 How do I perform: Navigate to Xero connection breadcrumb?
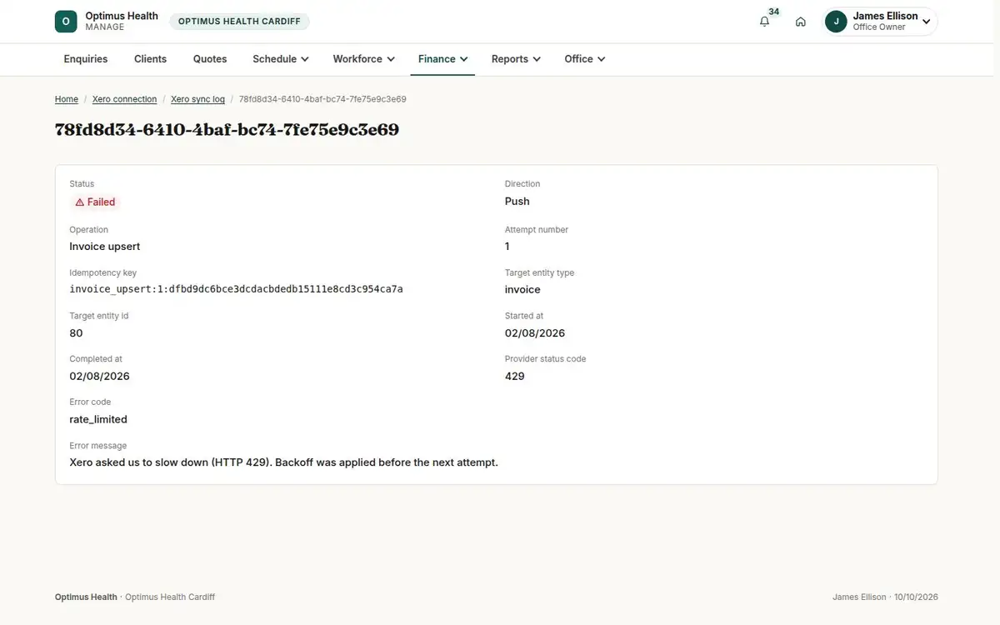tap(125, 99)
